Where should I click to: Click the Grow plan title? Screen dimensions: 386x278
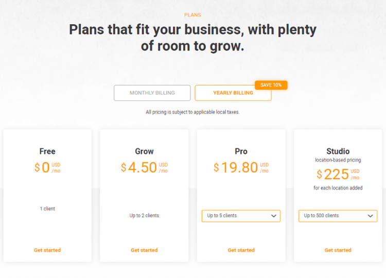coord(144,151)
